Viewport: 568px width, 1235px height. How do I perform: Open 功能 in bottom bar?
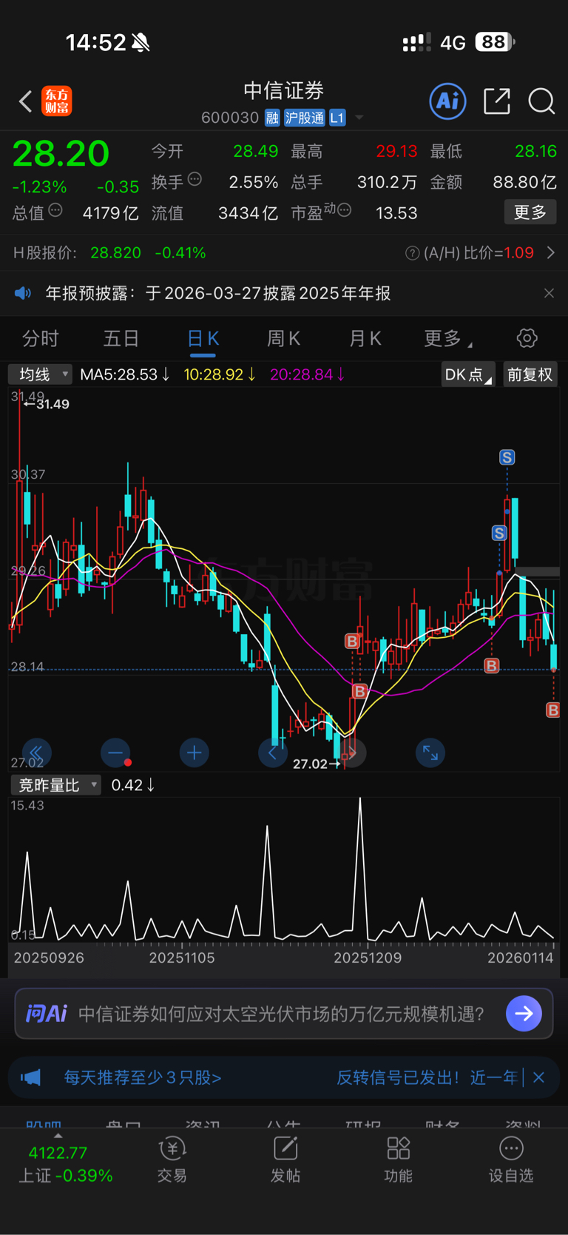[399, 1160]
